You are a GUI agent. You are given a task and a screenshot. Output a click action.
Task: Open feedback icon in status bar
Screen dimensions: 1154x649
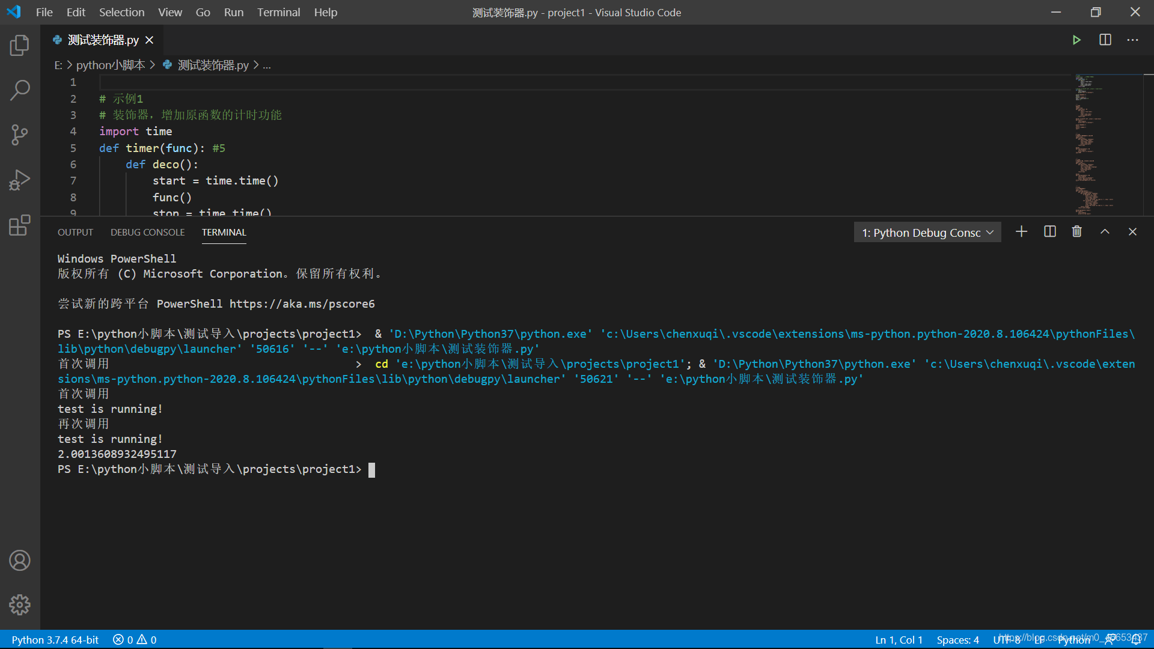(1110, 640)
